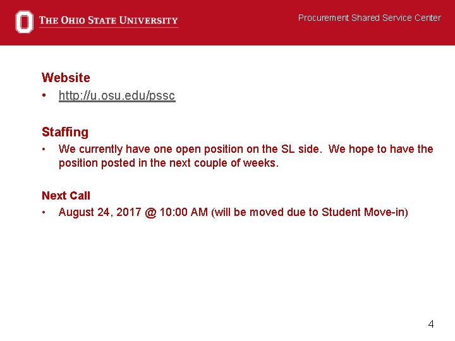Viewport: 455px width, 341px height.
Task: Click the Ohio State block O logo
Action: coord(25,21)
